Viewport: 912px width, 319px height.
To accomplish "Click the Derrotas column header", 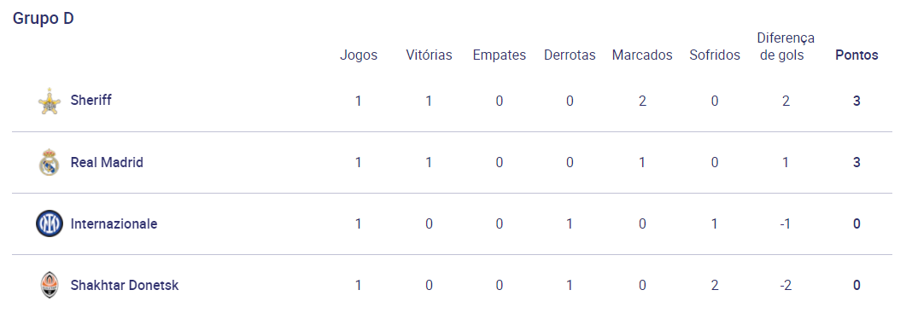I will (x=570, y=55).
